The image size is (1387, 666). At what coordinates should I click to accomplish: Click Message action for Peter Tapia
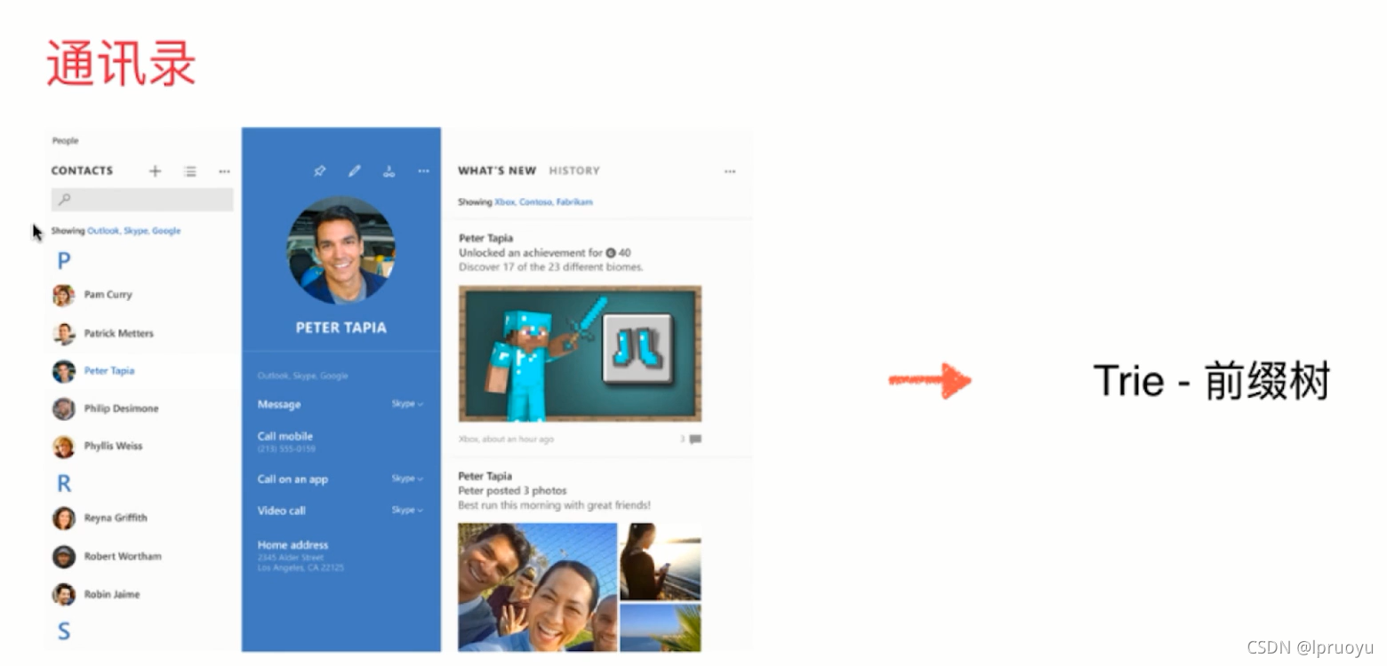coord(279,404)
